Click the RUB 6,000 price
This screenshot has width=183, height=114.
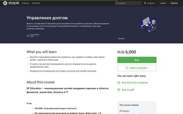(x=127, y=52)
